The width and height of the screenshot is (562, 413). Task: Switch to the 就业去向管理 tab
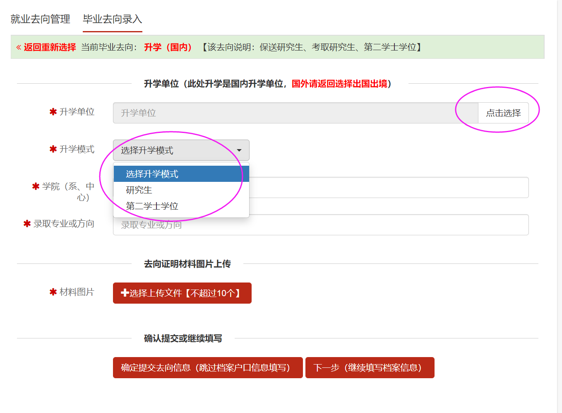click(40, 19)
